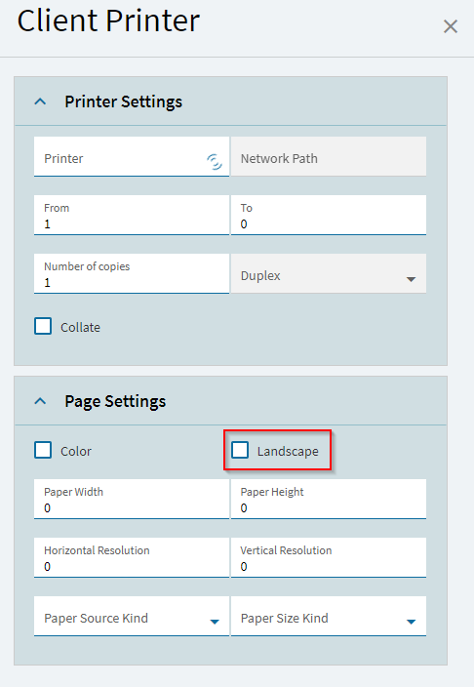Click the Page Settings heading
This screenshot has height=687, width=474.
(x=115, y=401)
